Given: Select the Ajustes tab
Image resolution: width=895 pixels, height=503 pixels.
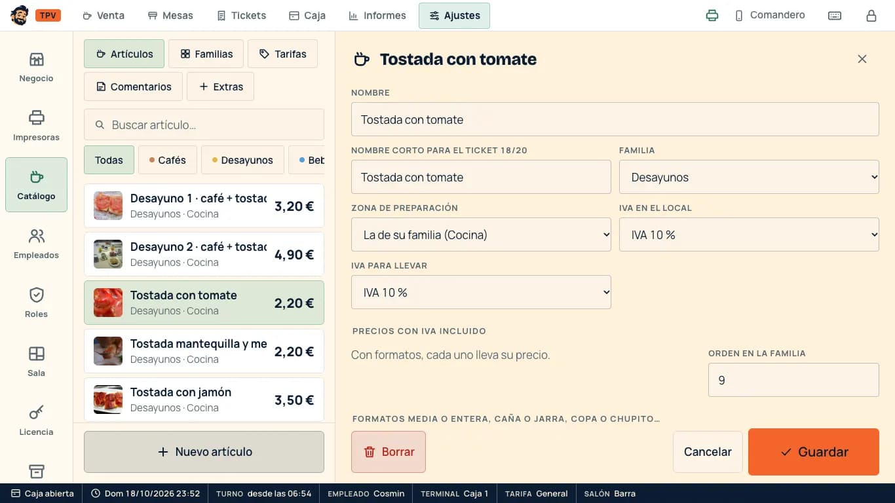Looking at the screenshot, I should [454, 16].
